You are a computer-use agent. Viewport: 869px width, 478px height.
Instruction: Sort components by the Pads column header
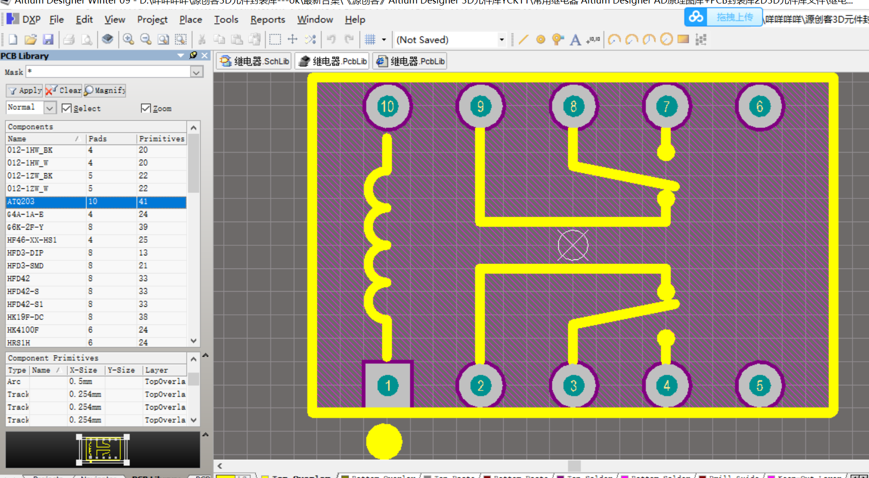click(111, 139)
